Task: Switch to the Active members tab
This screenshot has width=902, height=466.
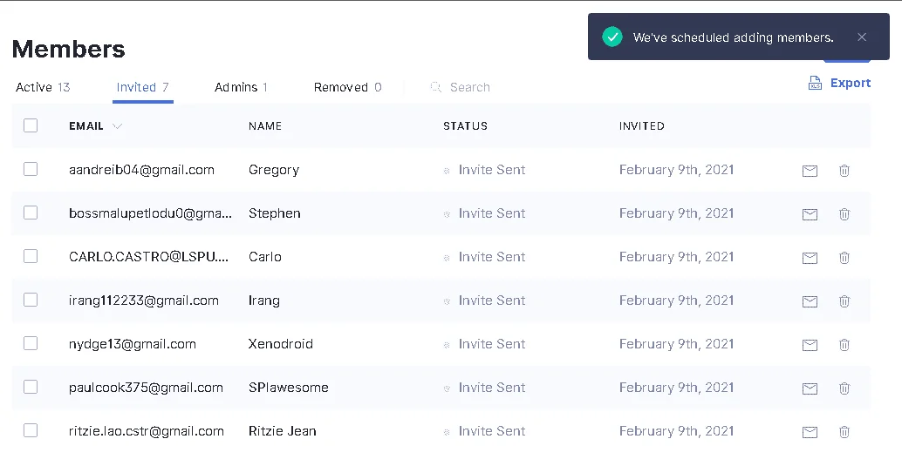Action: (x=43, y=87)
